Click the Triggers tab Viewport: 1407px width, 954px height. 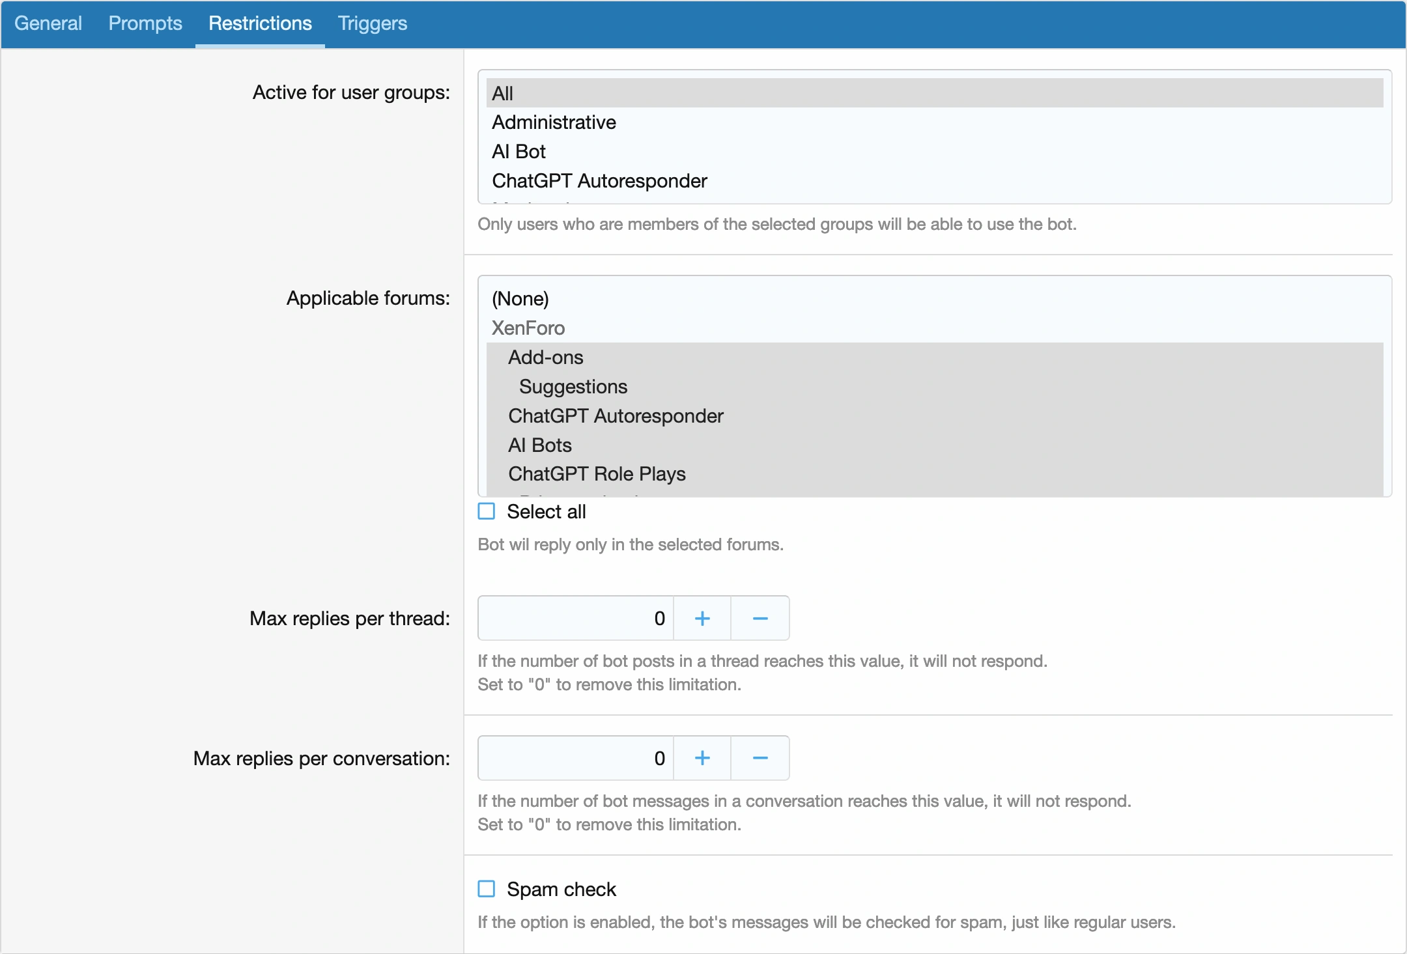[x=369, y=23]
